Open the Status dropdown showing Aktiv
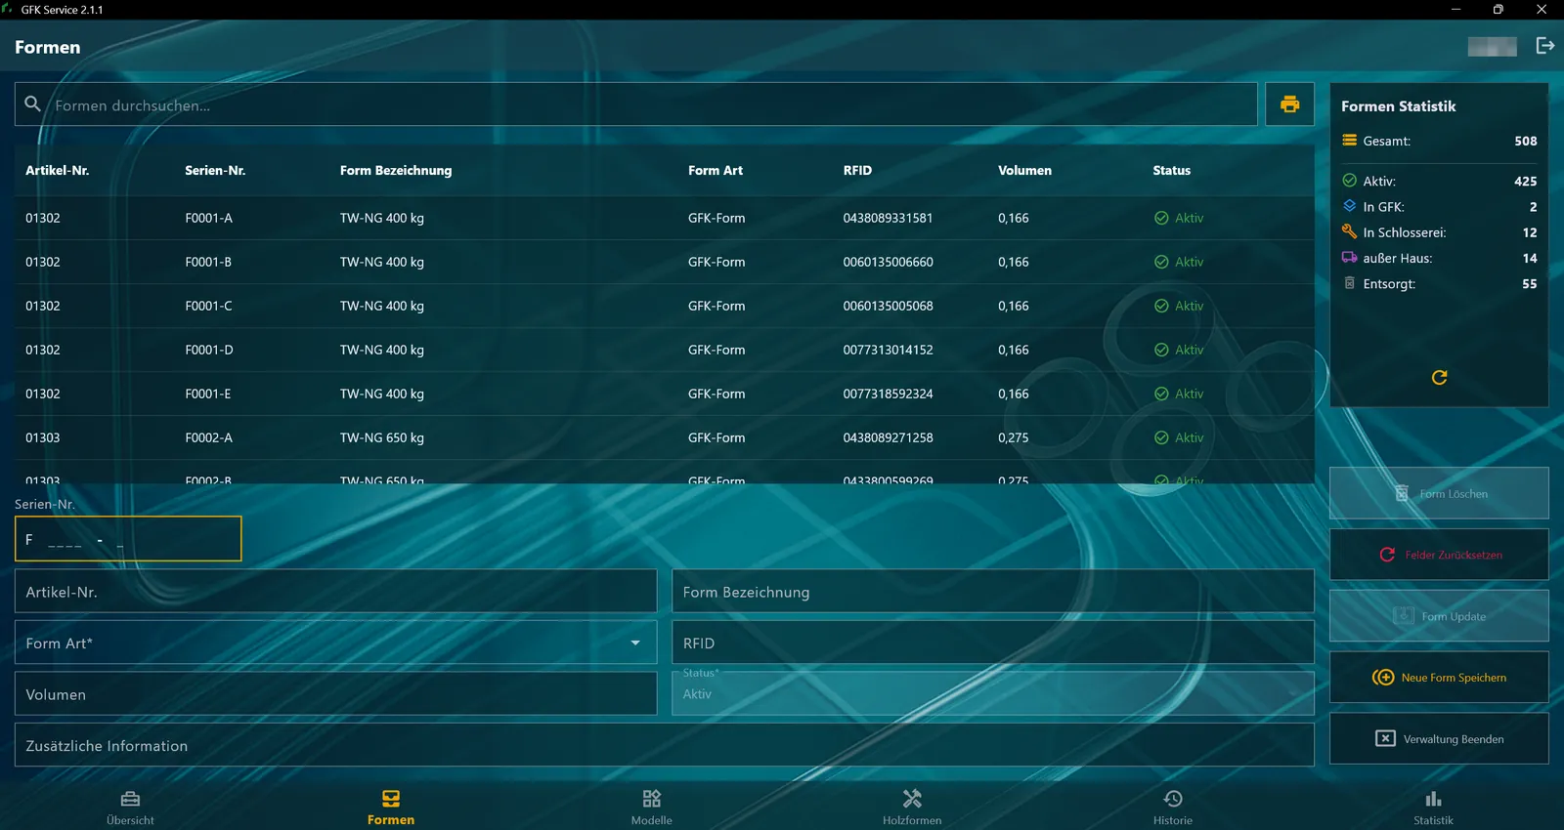Screen dimensions: 1564x830 (x=992, y=693)
